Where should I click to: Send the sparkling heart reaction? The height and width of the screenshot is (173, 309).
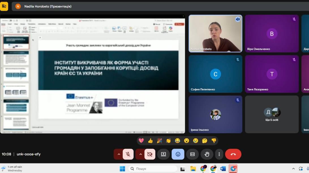click(141, 141)
